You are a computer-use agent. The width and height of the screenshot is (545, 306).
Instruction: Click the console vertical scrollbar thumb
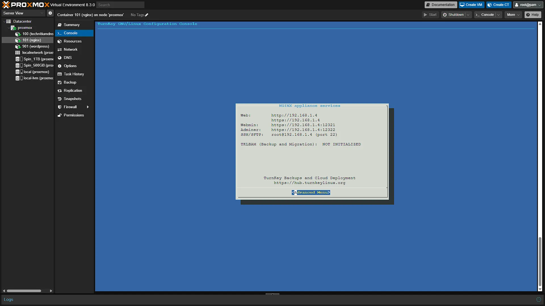(540, 262)
